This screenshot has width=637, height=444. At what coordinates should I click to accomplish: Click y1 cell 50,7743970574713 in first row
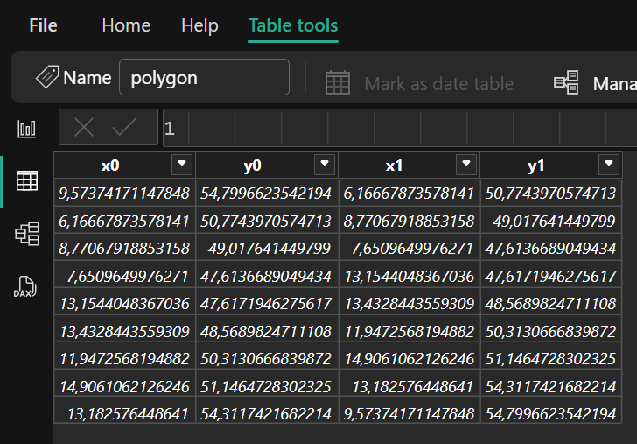[x=551, y=194]
